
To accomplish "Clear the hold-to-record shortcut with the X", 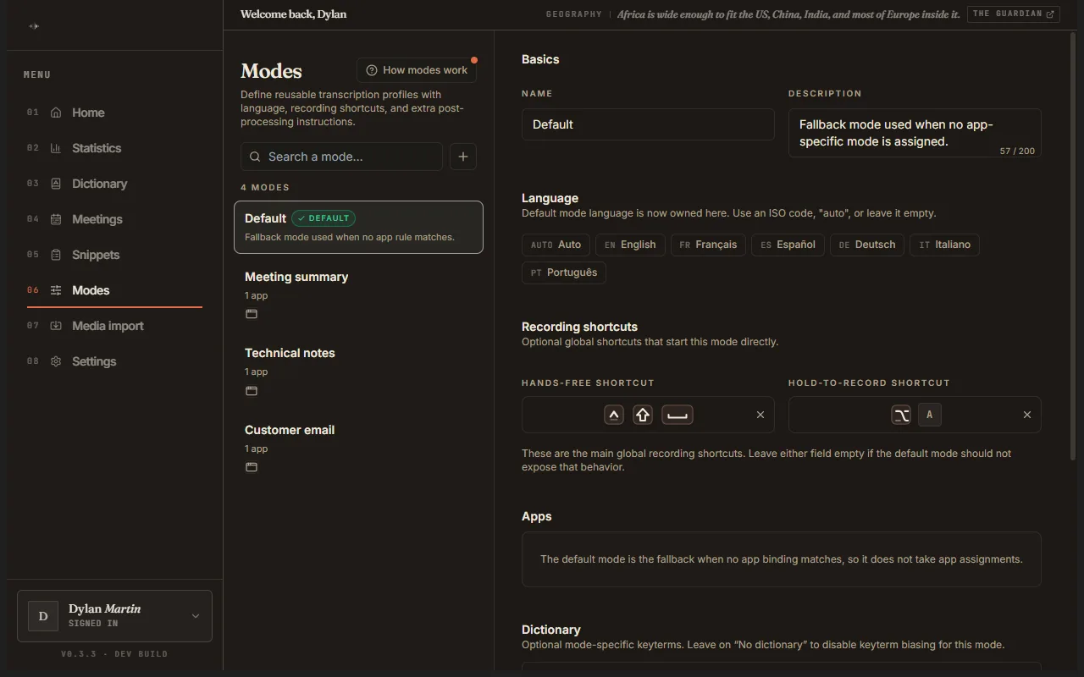I will pyautogui.click(x=1027, y=415).
